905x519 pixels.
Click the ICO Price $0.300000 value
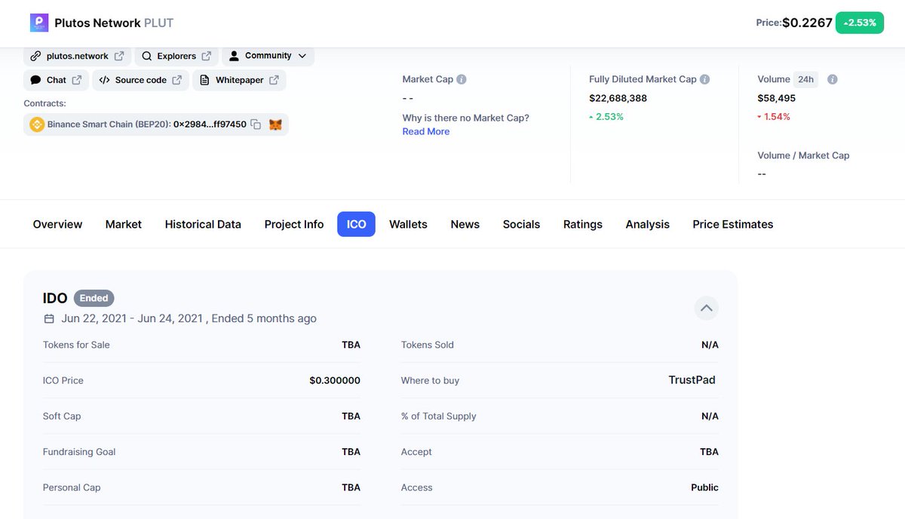tap(335, 380)
